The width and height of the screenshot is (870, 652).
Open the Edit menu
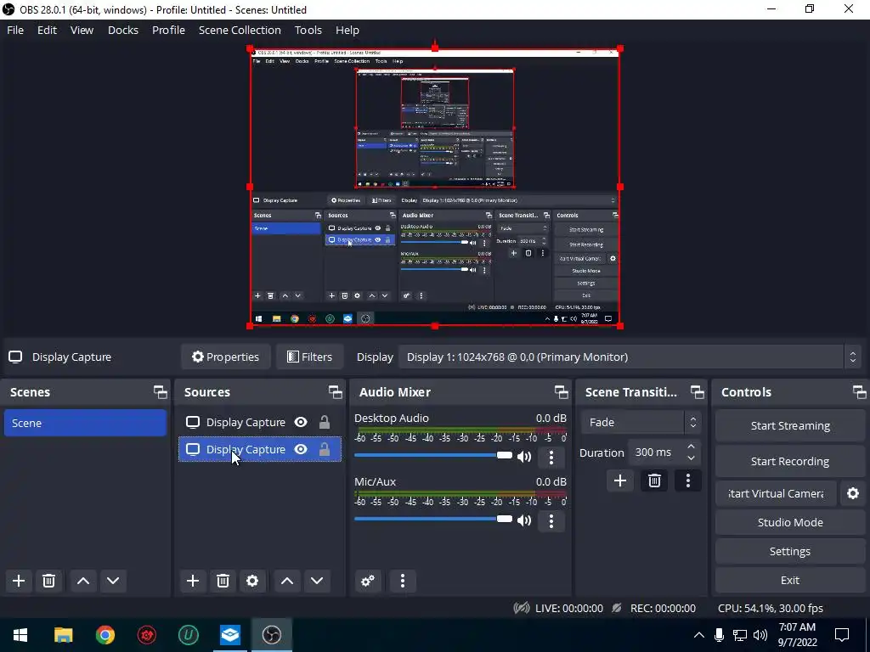point(48,30)
